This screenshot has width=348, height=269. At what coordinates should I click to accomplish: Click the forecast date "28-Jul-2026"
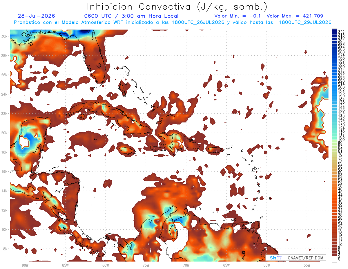click(36, 16)
